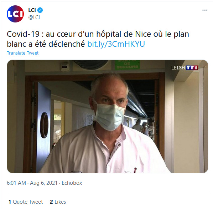
Task: Click the blue verified badge next to LCI
Action: click(40, 10)
